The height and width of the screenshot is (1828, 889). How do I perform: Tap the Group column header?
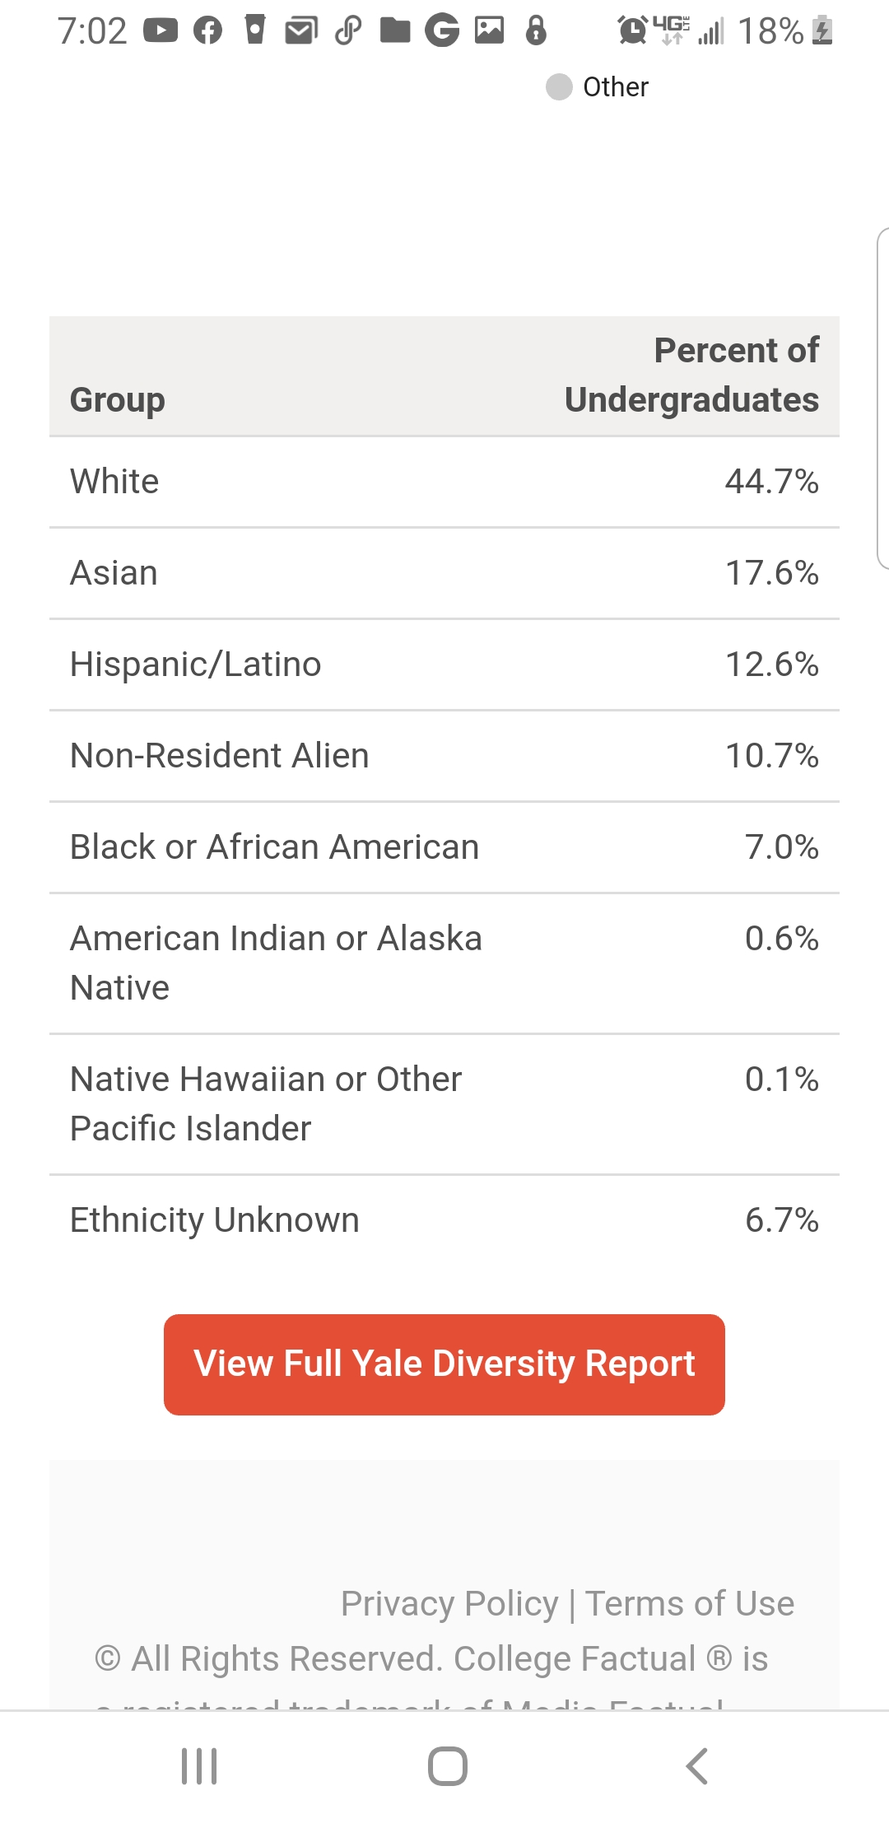(118, 399)
